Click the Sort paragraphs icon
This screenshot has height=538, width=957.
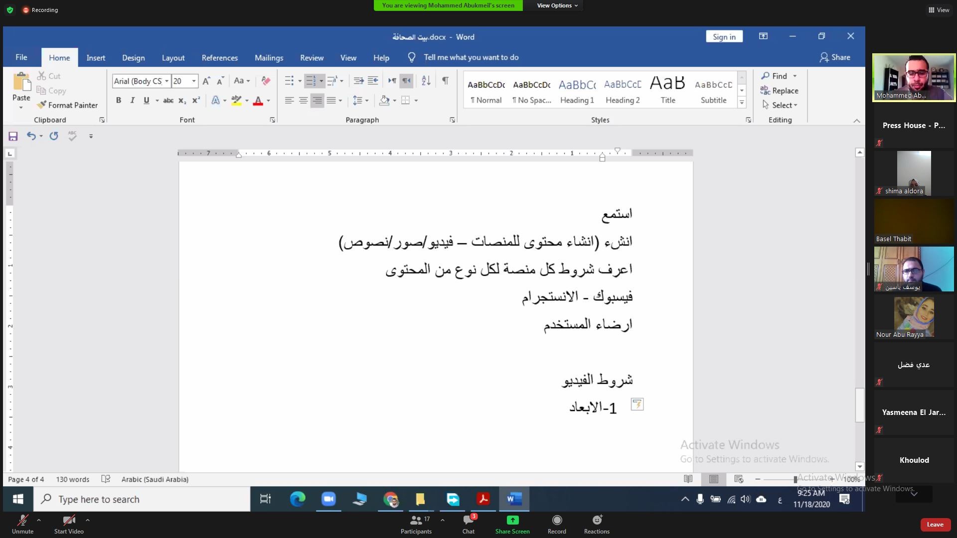click(x=426, y=81)
